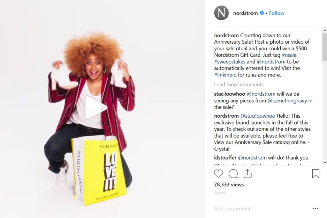Image resolution: width=327 pixels, height=218 pixels.
Task: Click the comments scrollbar down arrow
Action: pyautogui.click(x=325, y=162)
